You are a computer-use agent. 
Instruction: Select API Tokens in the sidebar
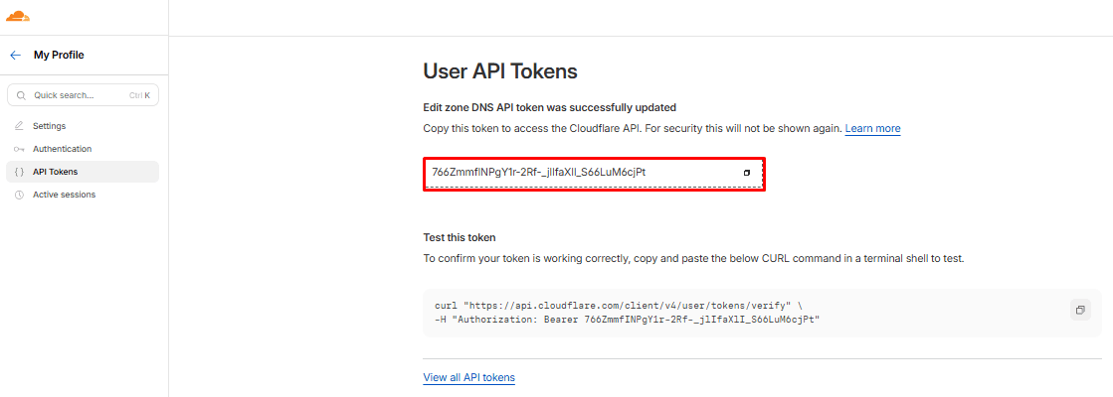pos(55,172)
